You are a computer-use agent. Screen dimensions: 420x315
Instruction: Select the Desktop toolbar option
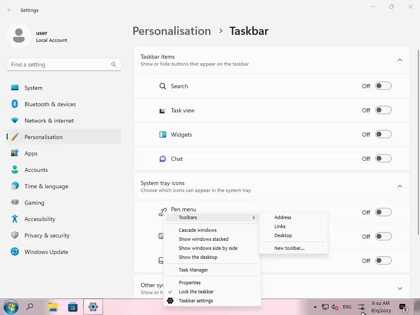pos(293,235)
